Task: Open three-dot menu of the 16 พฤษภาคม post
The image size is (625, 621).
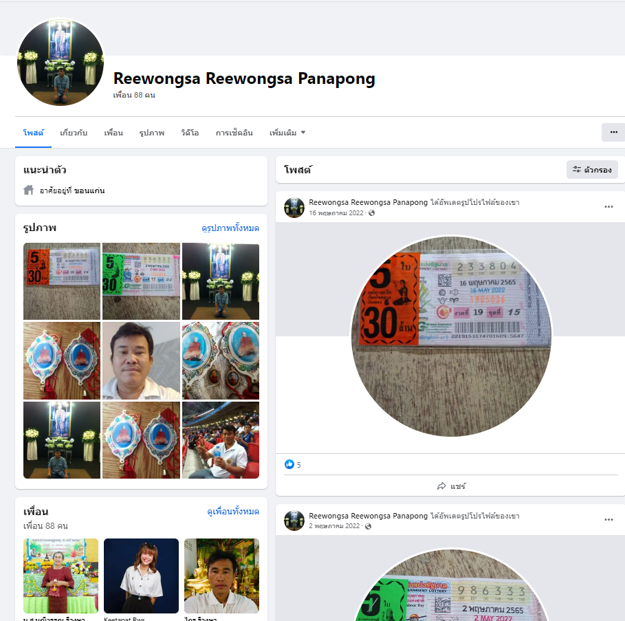Action: (x=608, y=206)
